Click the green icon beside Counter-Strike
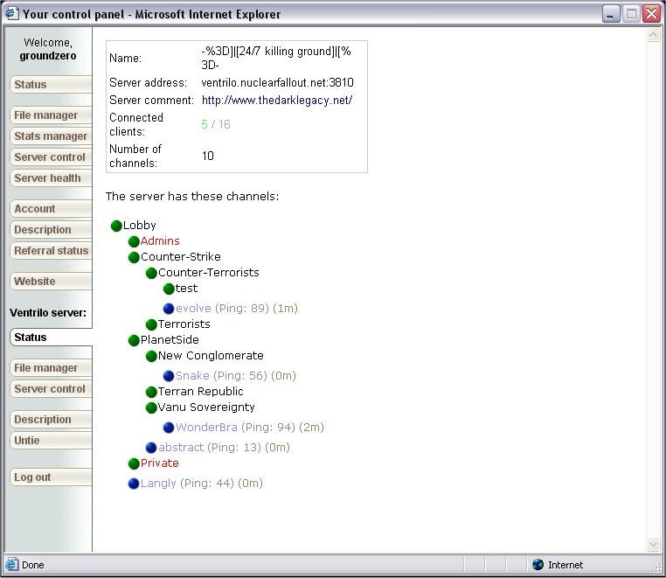The image size is (666, 578). click(x=134, y=257)
